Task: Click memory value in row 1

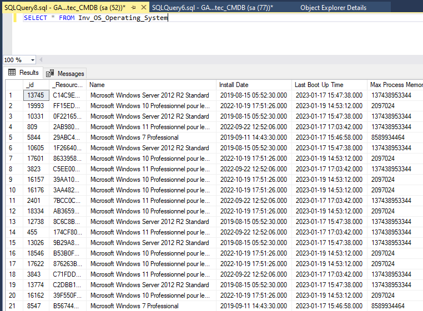Action: (x=395, y=95)
